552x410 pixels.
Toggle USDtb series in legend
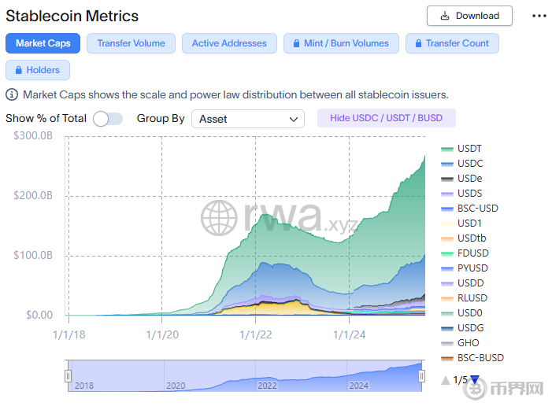pyautogui.click(x=464, y=238)
